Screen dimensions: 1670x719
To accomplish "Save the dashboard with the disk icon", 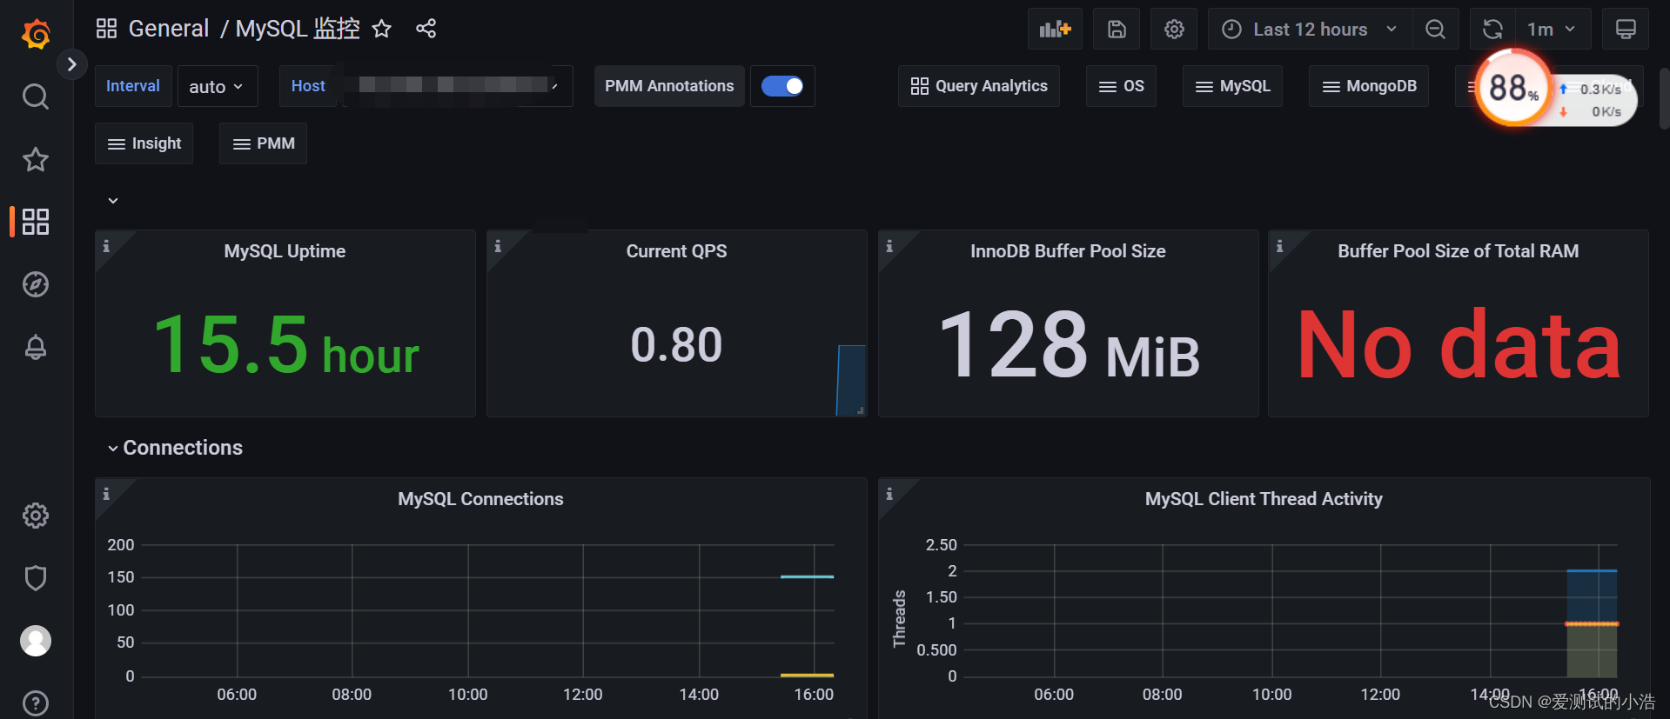I will click(1117, 30).
